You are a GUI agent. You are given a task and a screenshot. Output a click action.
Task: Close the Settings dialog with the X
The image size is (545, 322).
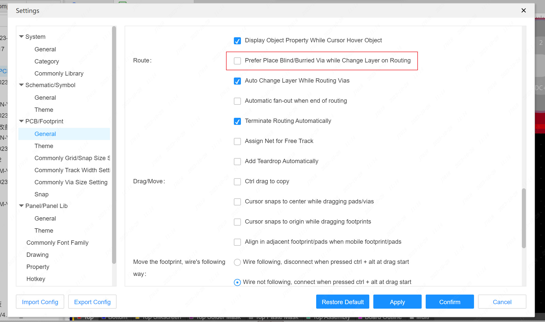coord(524,10)
